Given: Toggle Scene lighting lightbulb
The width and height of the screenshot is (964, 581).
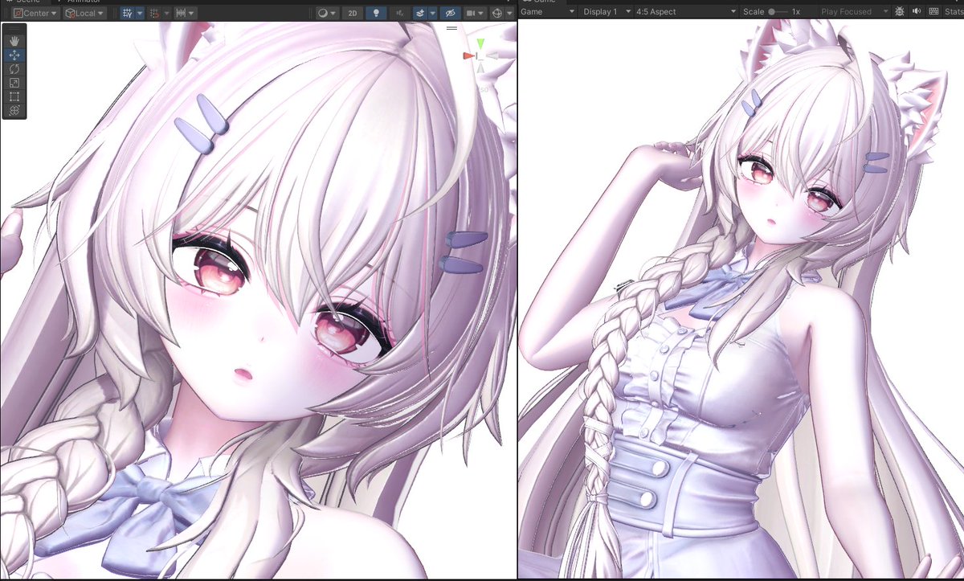Looking at the screenshot, I should [x=375, y=13].
